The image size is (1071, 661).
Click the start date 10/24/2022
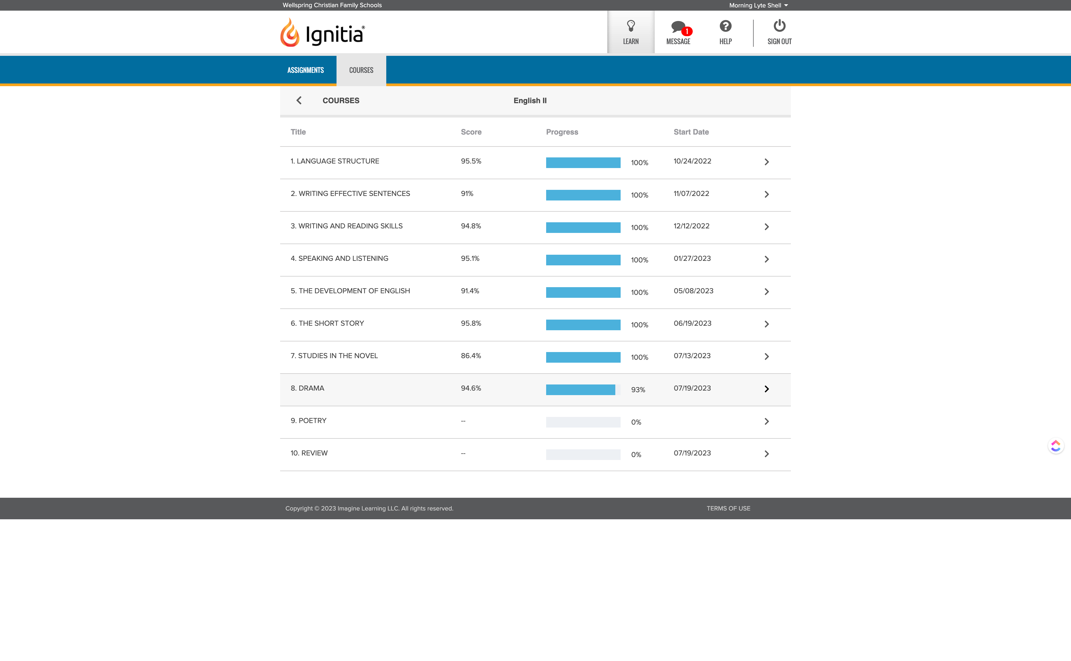[692, 161]
